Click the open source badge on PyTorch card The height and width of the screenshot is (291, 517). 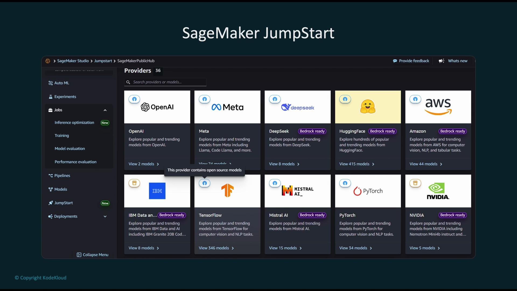click(345, 183)
